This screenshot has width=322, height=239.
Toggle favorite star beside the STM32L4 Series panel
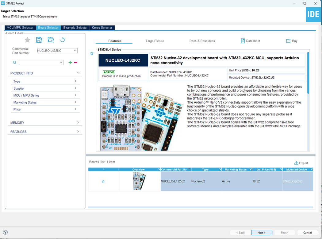point(92,53)
